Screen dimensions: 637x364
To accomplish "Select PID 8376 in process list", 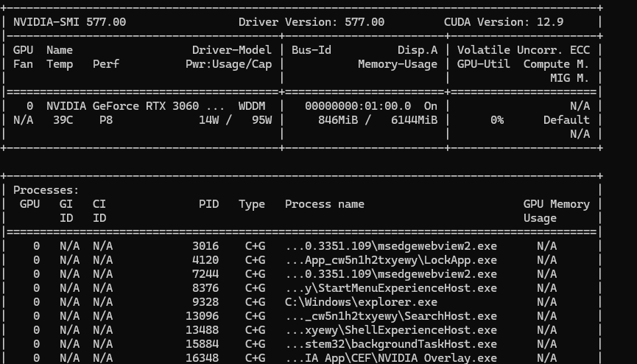I will pos(205,288).
